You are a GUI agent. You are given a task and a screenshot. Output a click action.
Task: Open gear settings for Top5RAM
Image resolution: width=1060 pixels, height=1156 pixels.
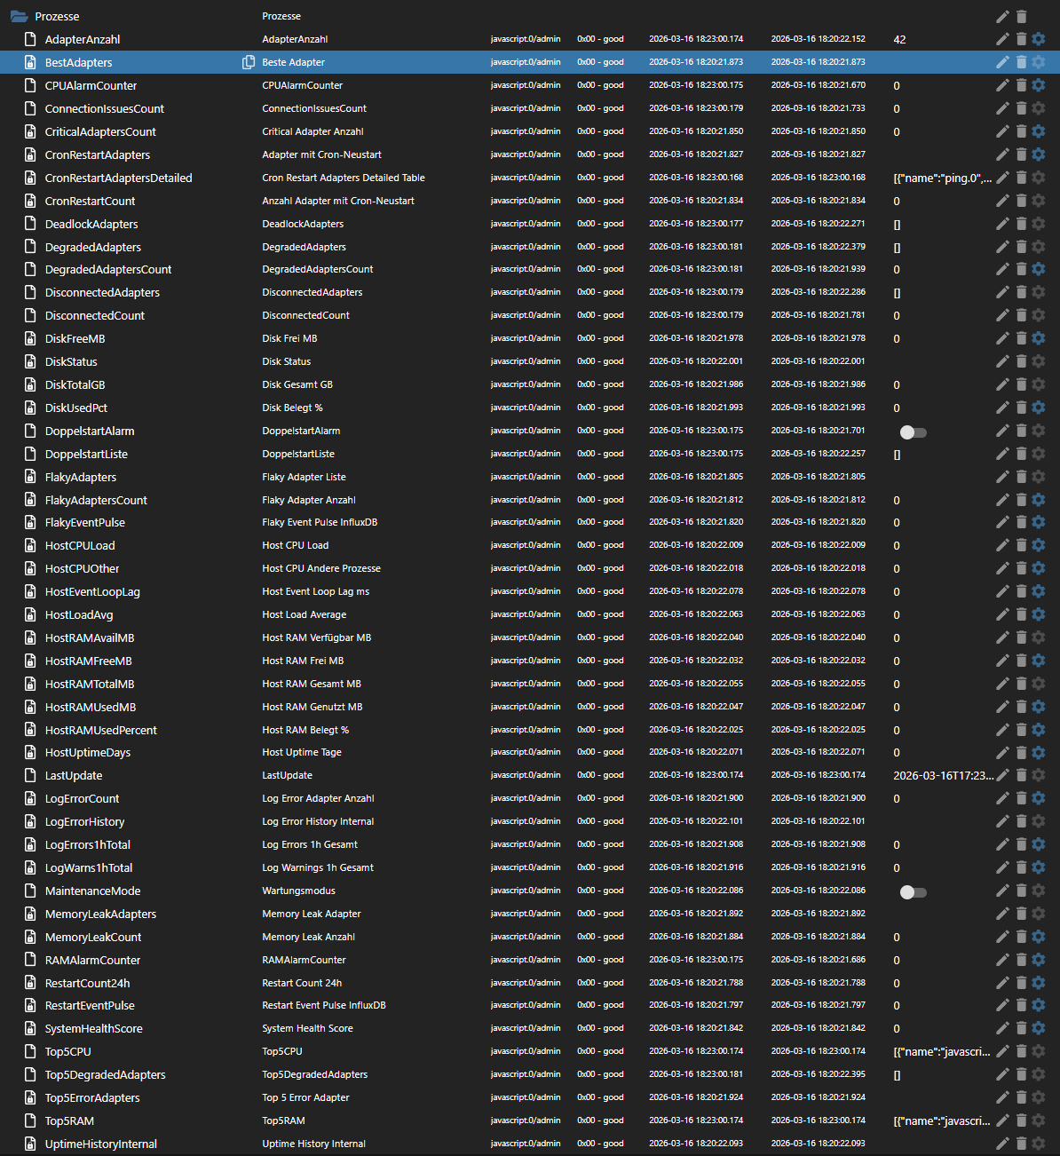coord(1039,1120)
